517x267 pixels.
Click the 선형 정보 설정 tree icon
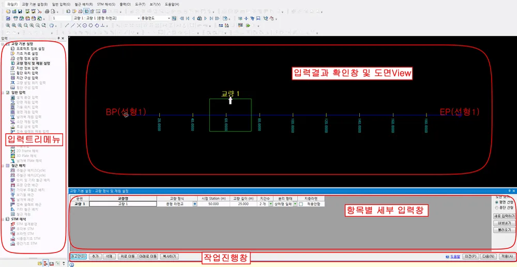[x=13, y=58]
